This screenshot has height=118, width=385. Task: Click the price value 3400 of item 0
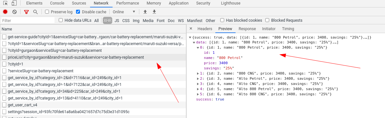click(223, 63)
